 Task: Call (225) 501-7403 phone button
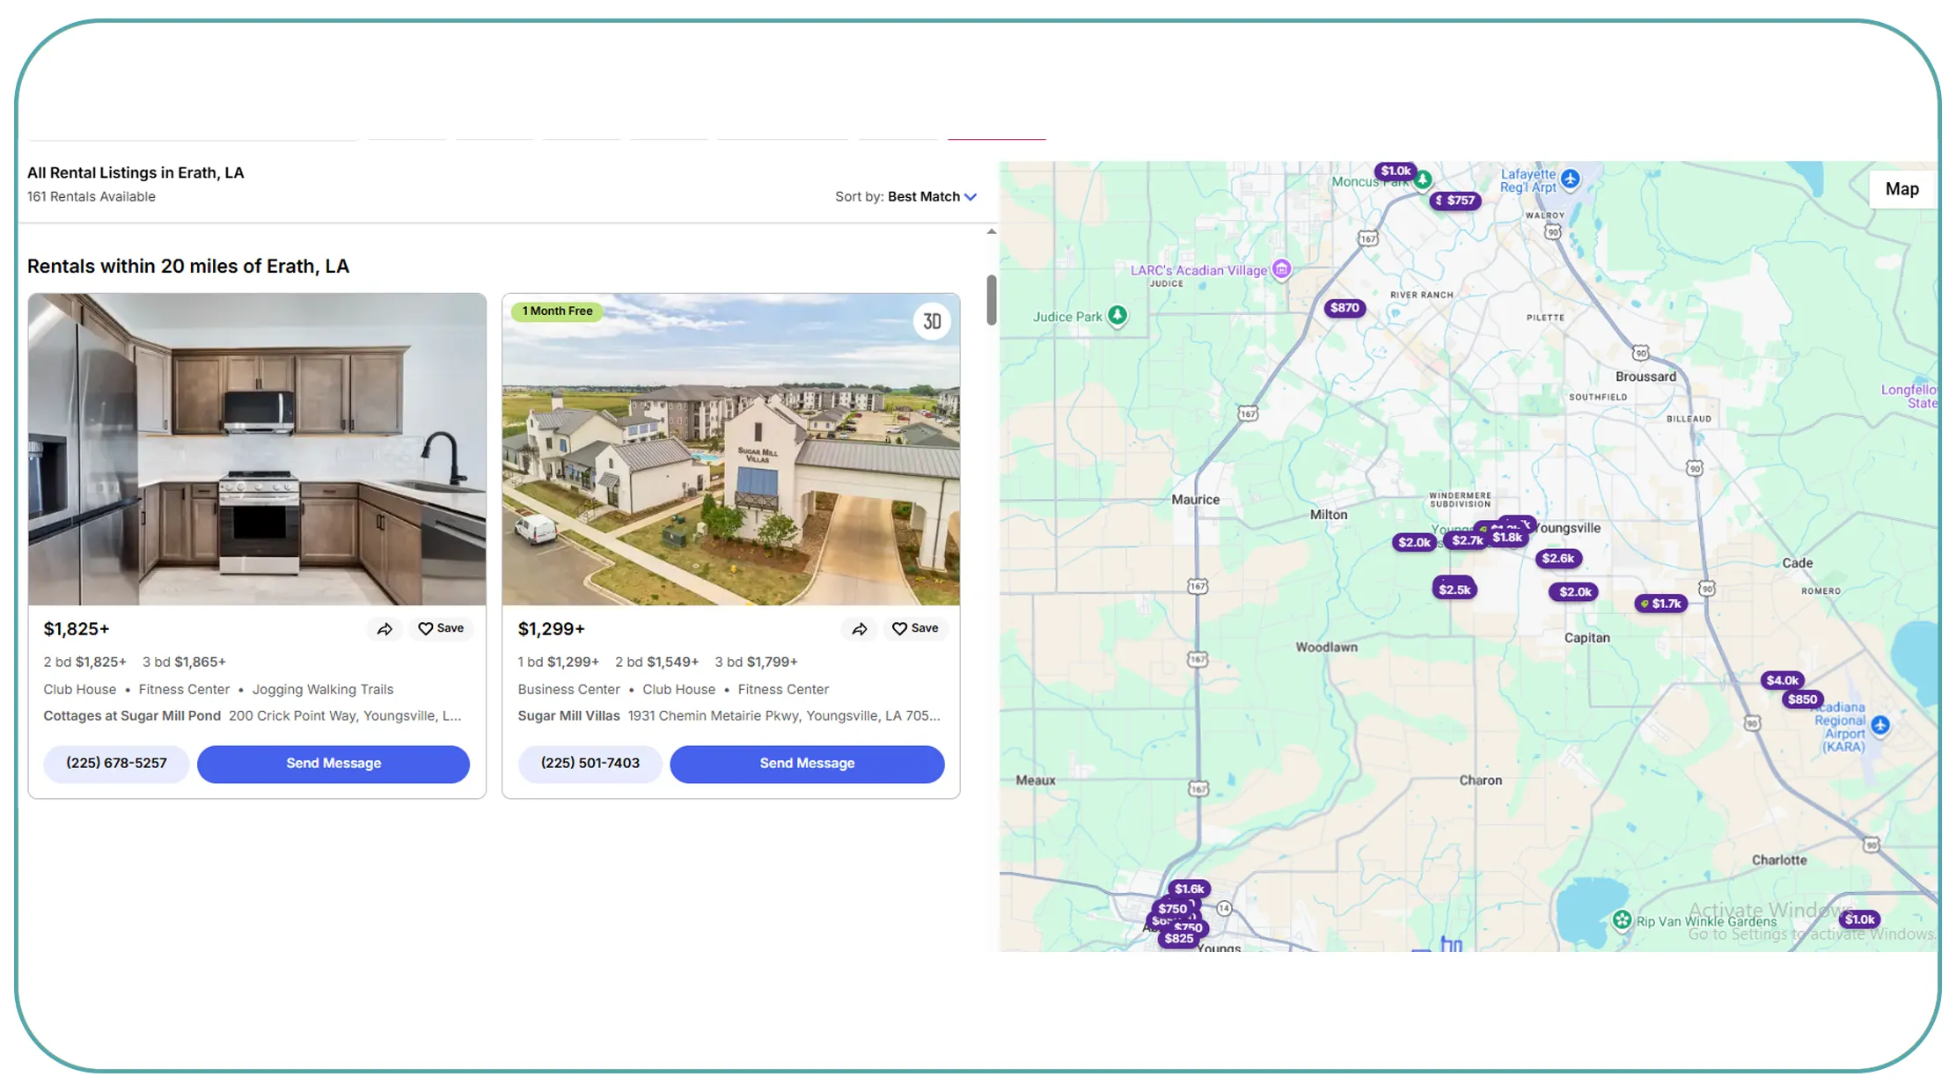pyautogui.click(x=590, y=763)
